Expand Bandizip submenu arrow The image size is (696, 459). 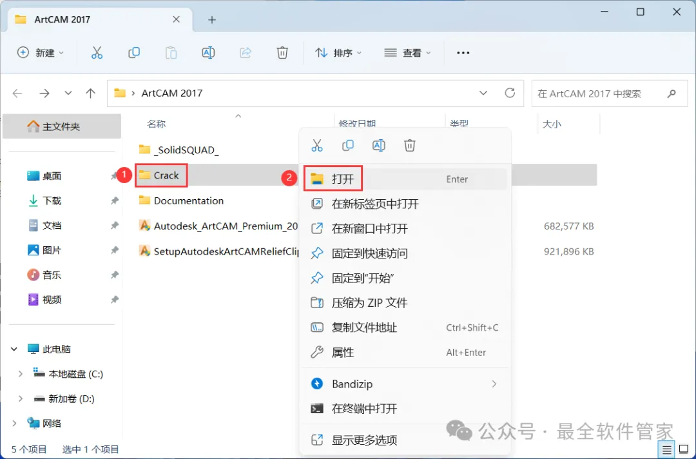point(494,384)
